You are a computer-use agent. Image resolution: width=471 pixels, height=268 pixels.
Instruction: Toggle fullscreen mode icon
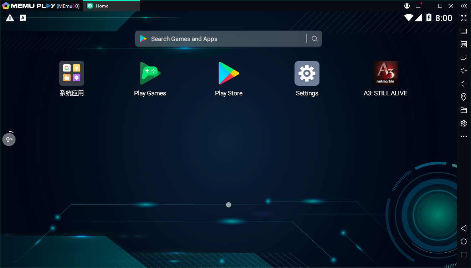coord(464,18)
